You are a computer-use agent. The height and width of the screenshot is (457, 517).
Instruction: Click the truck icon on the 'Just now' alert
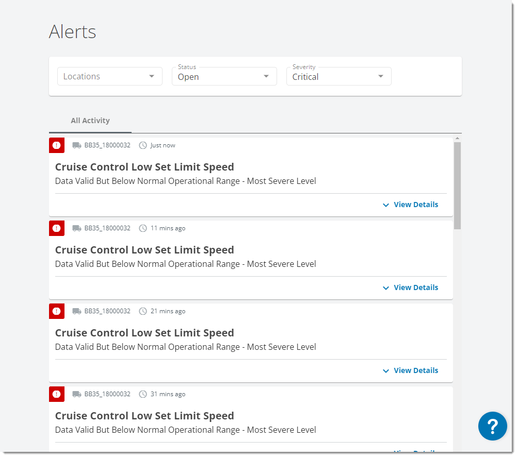[x=77, y=145]
